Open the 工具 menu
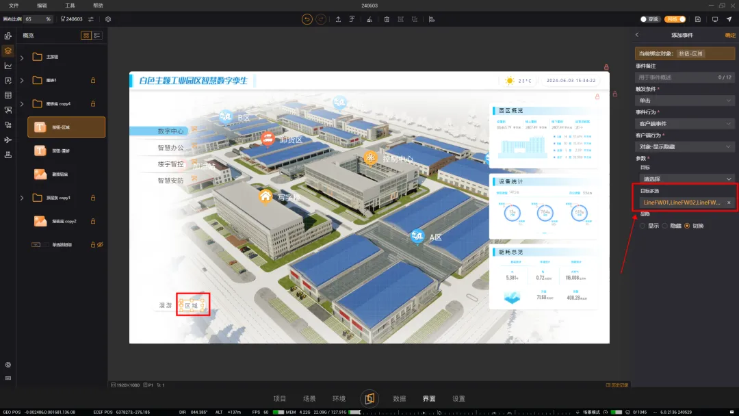 click(70, 5)
